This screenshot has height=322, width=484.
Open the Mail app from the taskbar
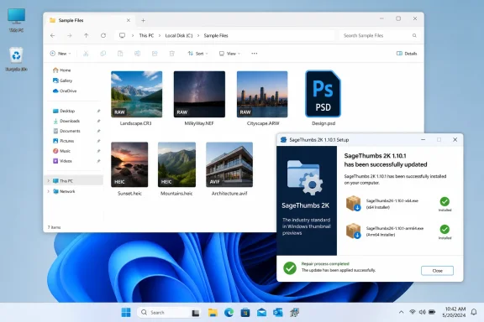click(x=261, y=313)
